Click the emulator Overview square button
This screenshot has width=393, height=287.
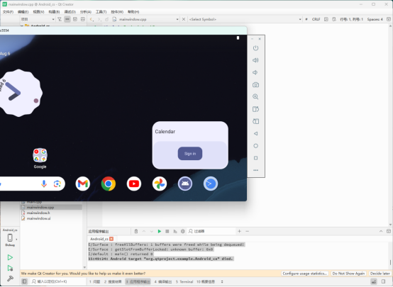point(255,158)
